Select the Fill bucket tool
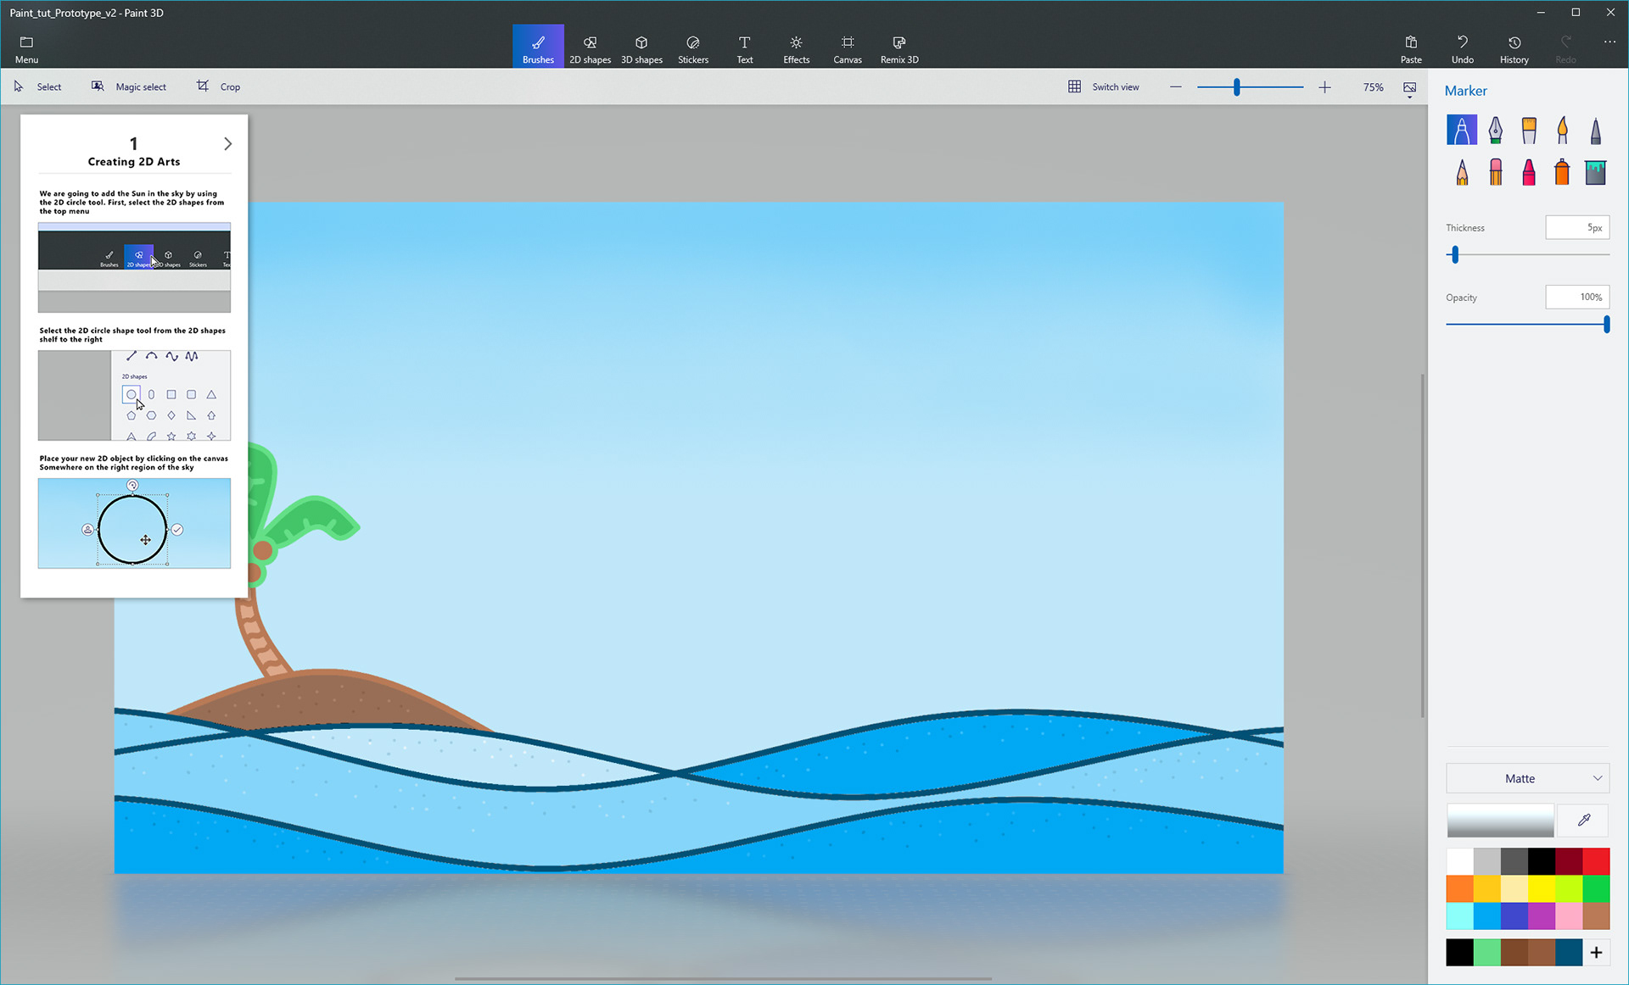Viewport: 1629px width, 985px height. click(1595, 172)
